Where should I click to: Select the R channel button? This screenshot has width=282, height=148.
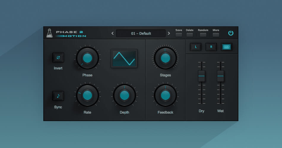tap(211, 47)
